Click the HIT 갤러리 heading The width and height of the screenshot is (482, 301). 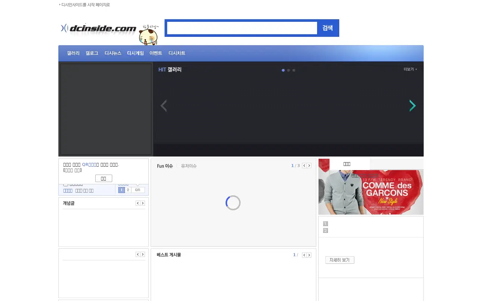170,70
